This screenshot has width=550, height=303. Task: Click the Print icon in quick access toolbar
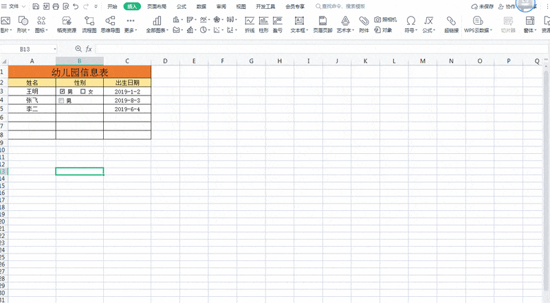(56, 6)
